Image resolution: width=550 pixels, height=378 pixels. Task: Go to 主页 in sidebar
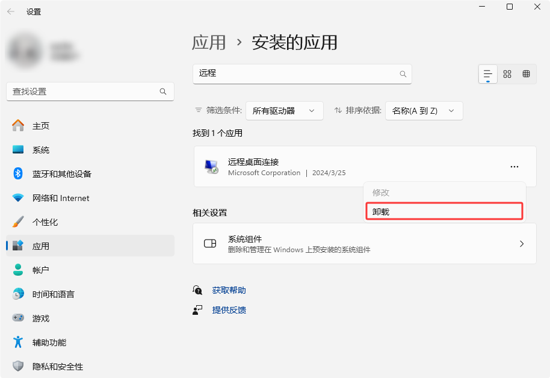pos(41,126)
